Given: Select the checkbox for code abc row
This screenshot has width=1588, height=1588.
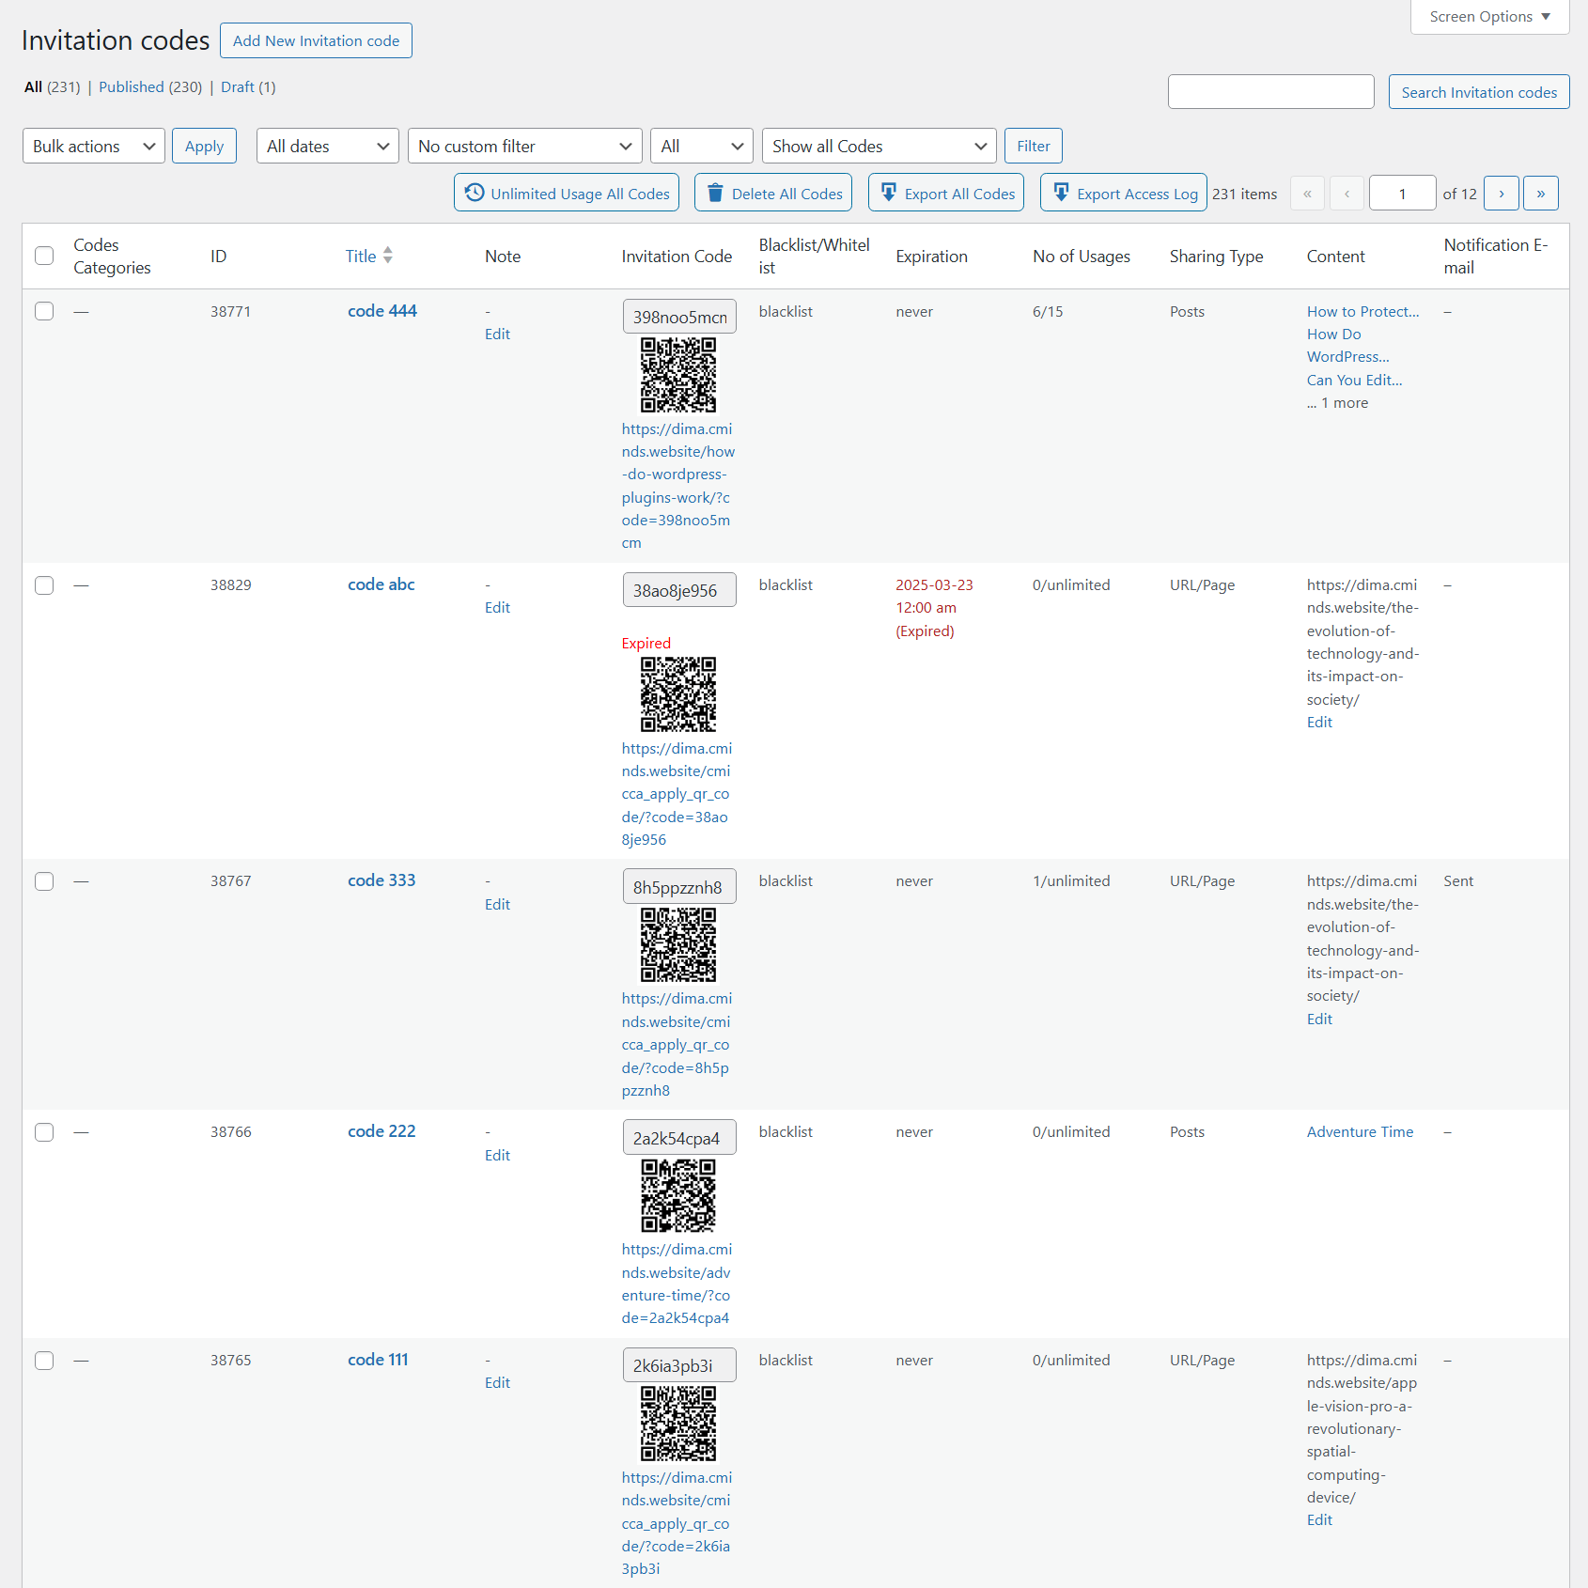Looking at the screenshot, I should pyautogui.click(x=44, y=585).
